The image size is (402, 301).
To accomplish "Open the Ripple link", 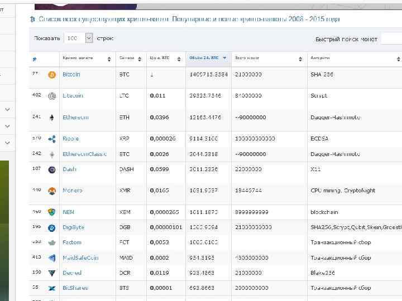I will click(71, 139).
